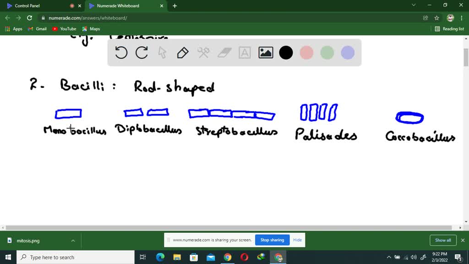Pick the red color swatch
This screenshot has height=264, width=469.
pos(306,53)
